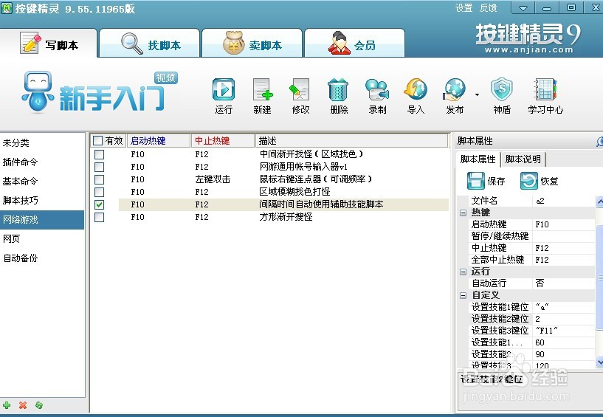Click the 设置技能2键位 value 2
The image size is (603, 417).
(564, 319)
